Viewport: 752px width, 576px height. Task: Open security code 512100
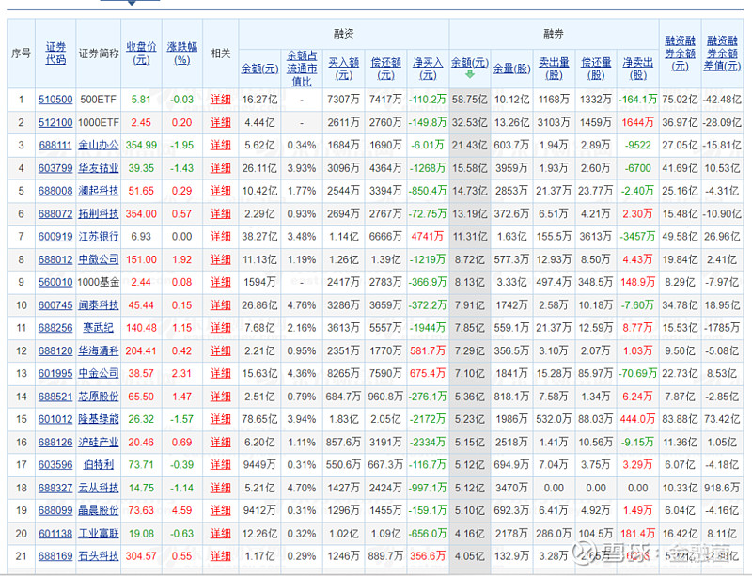pyautogui.click(x=55, y=123)
